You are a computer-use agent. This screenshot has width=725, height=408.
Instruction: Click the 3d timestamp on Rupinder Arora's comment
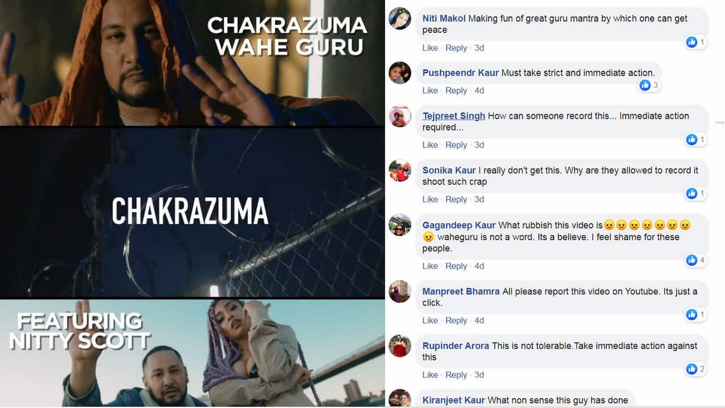(479, 375)
